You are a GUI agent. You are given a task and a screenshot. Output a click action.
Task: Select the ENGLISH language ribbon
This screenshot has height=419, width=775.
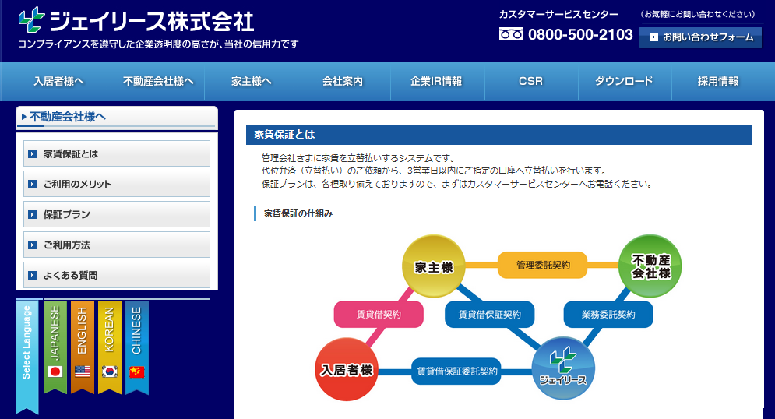[82, 347]
